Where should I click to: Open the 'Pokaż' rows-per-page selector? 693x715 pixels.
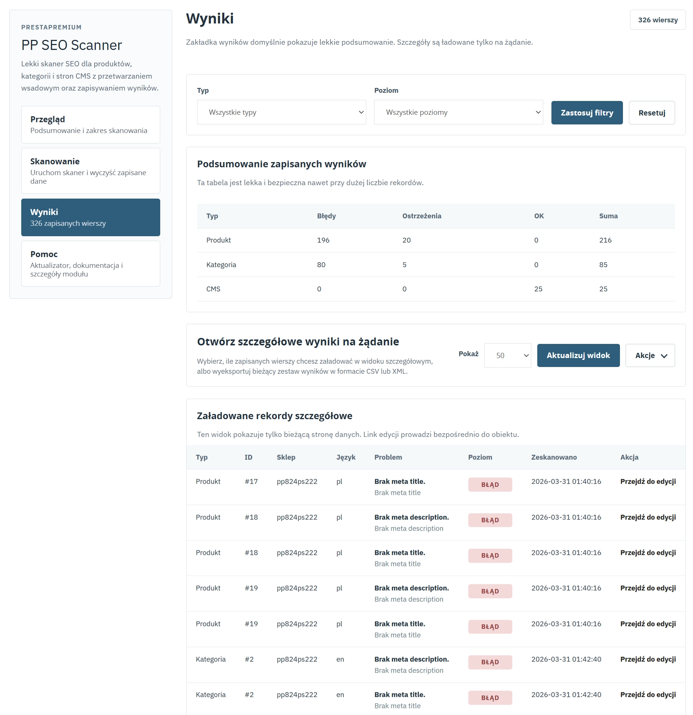(x=507, y=355)
